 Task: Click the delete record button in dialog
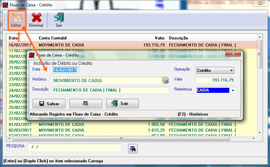pos(85,104)
